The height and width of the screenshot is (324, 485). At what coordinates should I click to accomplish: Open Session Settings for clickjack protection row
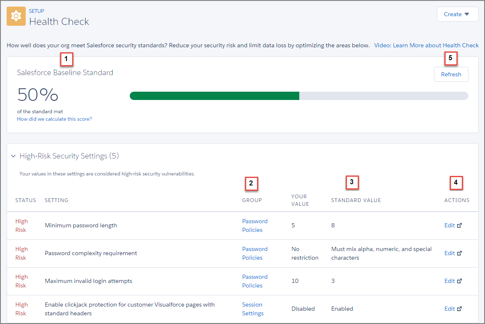(x=253, y=309)
